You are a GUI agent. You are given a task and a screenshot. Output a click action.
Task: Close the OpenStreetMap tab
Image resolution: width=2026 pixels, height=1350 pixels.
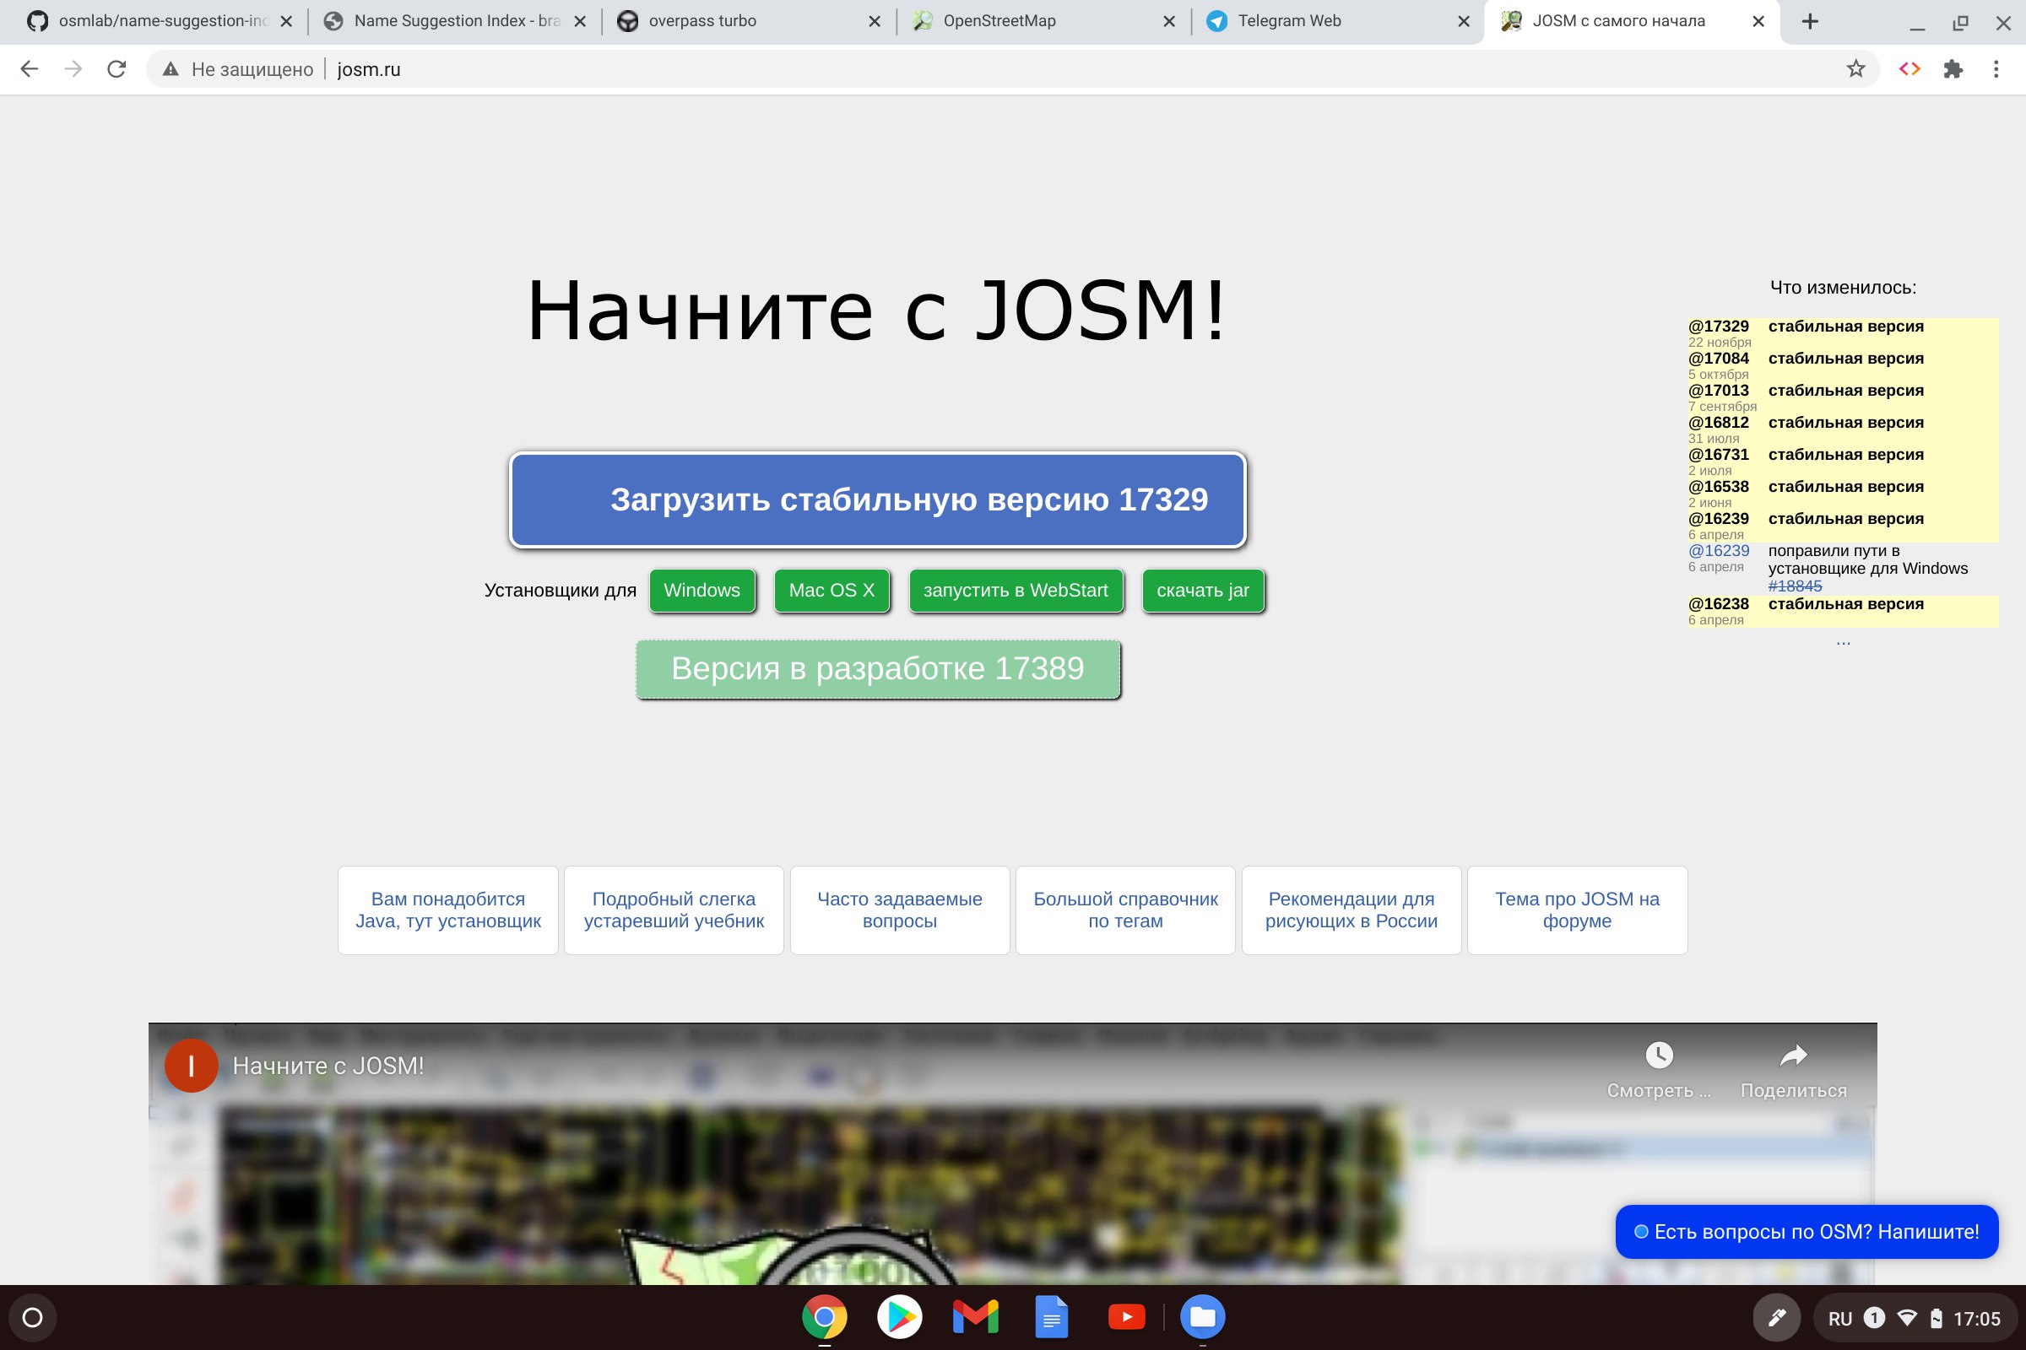pyautogui.click(x=1169, y=22)
